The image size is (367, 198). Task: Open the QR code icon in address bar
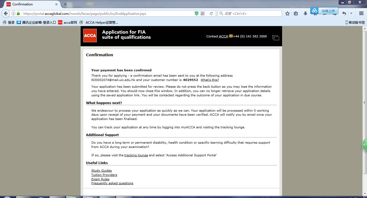[x=203, y=13]
